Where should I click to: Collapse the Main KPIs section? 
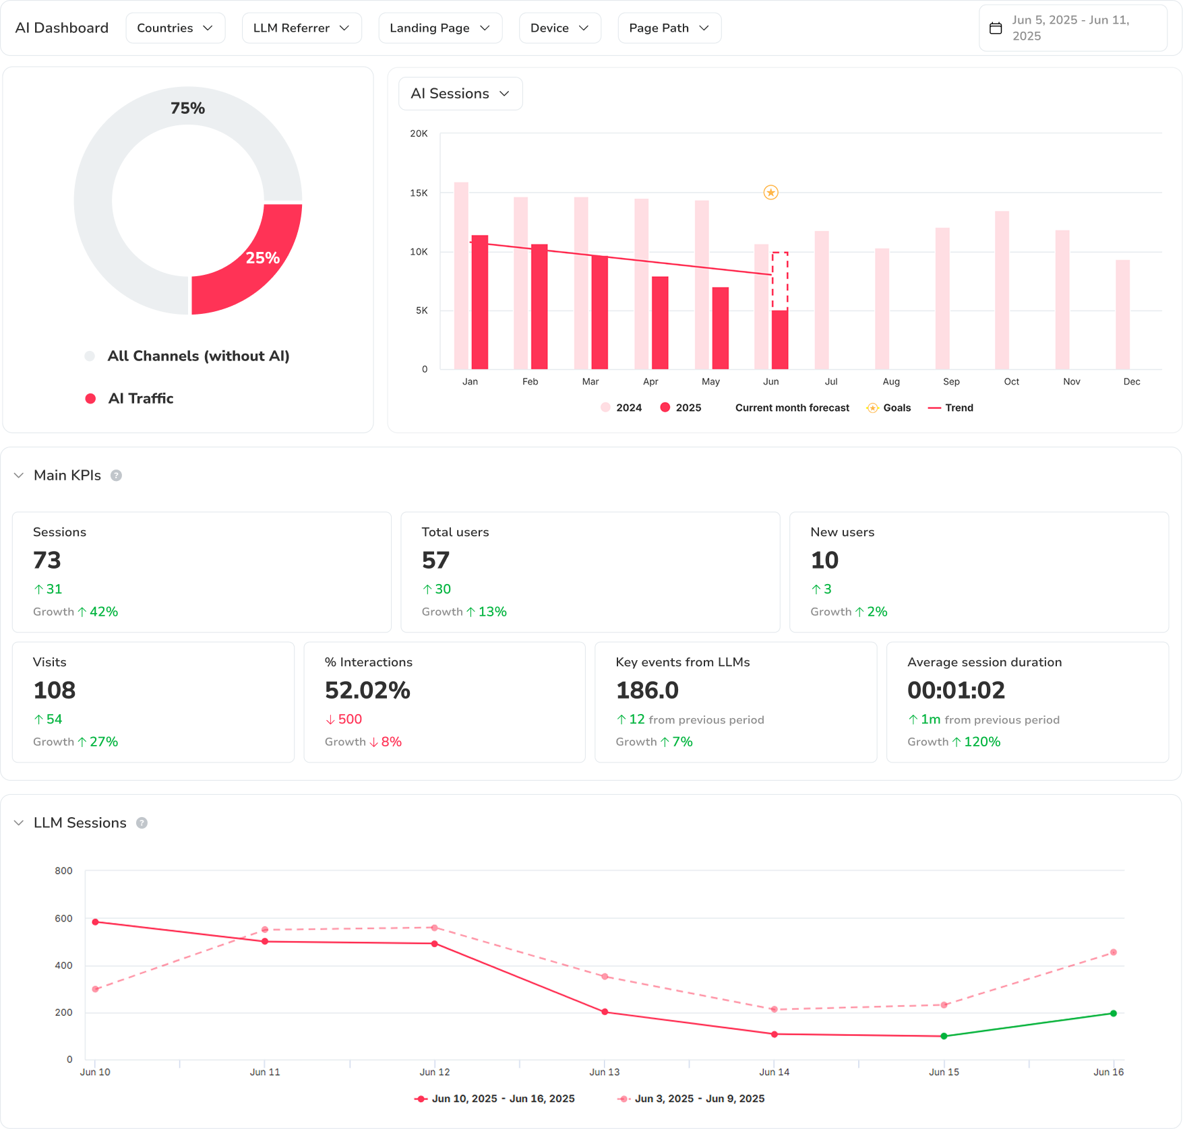(19, 476)
